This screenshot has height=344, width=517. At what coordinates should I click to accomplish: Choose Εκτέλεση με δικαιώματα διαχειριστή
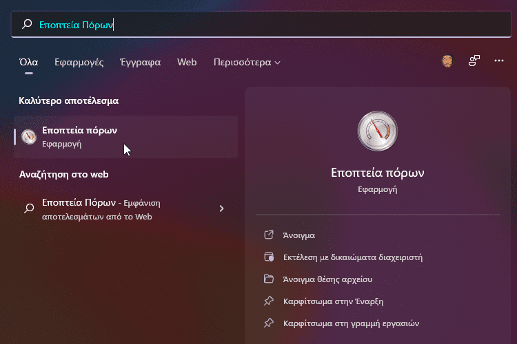(353, 257)
